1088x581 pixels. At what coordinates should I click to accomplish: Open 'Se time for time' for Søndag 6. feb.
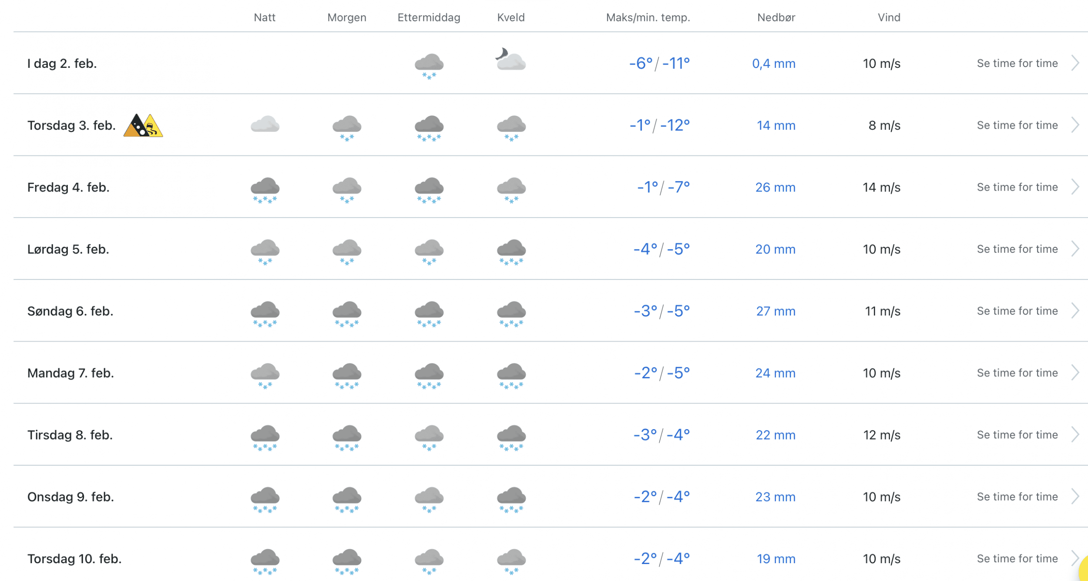[x=1017, y=311]
